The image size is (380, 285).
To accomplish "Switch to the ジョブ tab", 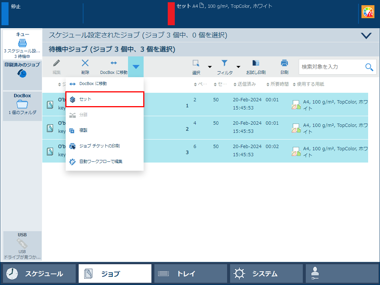I will click(x=115, y=273).
